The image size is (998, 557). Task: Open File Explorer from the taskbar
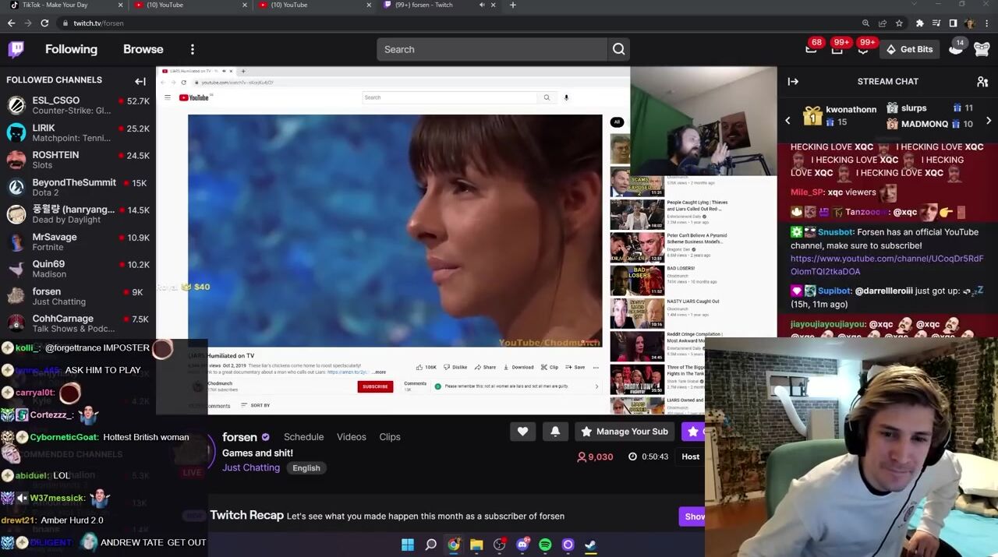point(476,545)
